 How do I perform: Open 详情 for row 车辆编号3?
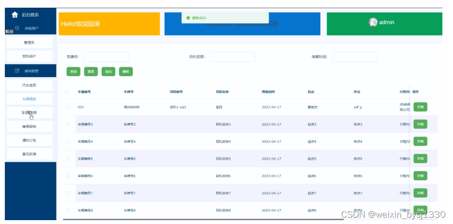click(x=420, y=124)
